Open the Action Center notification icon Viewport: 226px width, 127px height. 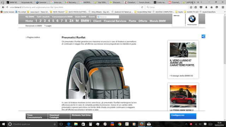click(205, 124)
